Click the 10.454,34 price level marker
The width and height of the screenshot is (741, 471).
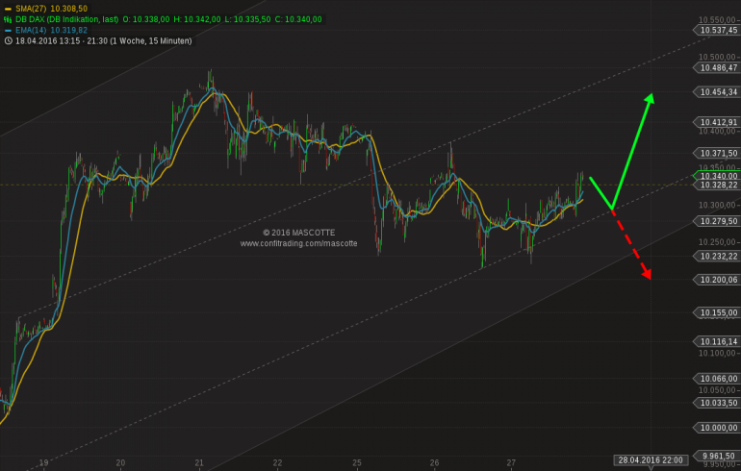click(x=716, y=92)
